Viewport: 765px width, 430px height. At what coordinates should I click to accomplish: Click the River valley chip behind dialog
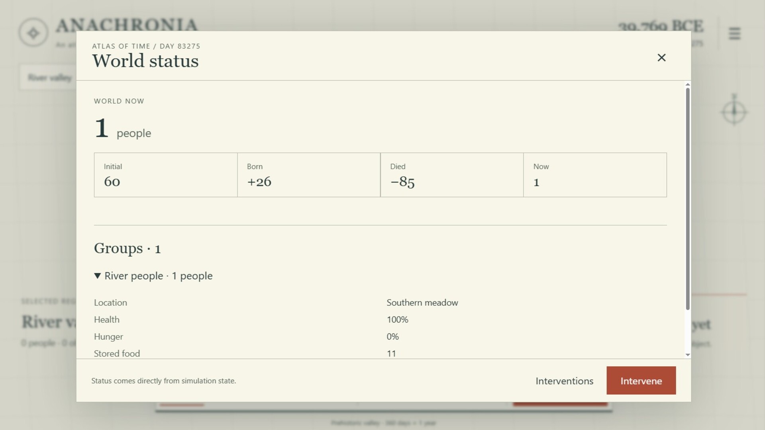[x=48, y=77]
